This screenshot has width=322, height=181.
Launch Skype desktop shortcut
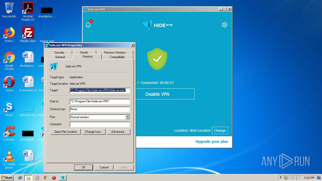tap(9, 109)
